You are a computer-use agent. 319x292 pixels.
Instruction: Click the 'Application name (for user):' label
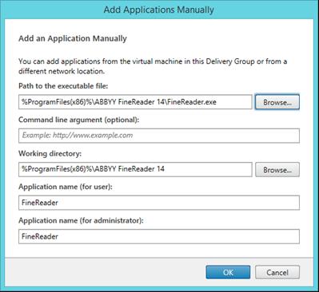(66, 187)
